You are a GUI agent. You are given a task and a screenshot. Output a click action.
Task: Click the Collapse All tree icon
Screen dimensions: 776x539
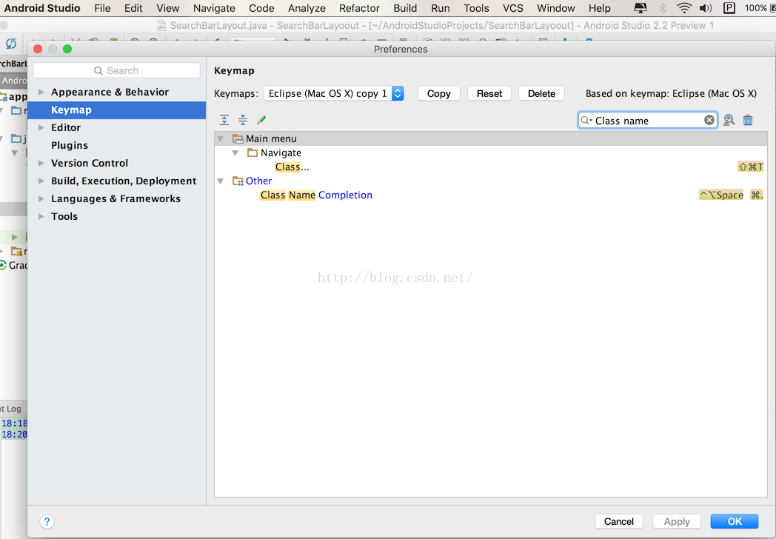(x=243, y=120)
